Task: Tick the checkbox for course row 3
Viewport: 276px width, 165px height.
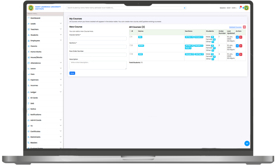Action: point(130,54)
